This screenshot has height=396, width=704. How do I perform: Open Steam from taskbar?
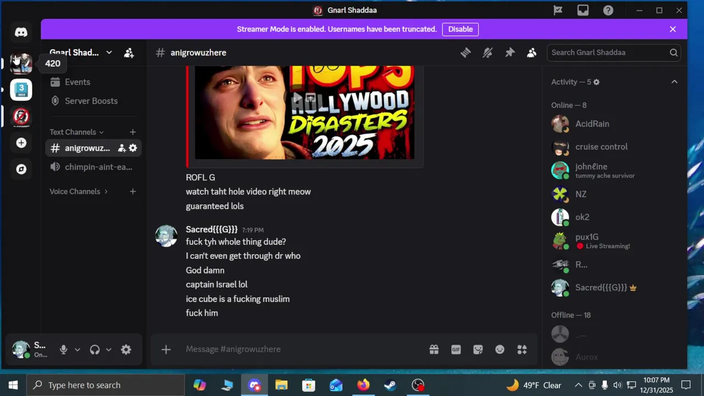pyautogui.click(x=391, y=385)
